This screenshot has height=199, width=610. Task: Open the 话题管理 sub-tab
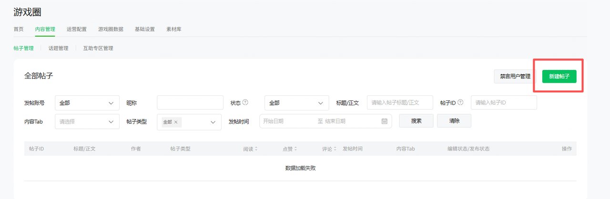coord(58,48)
